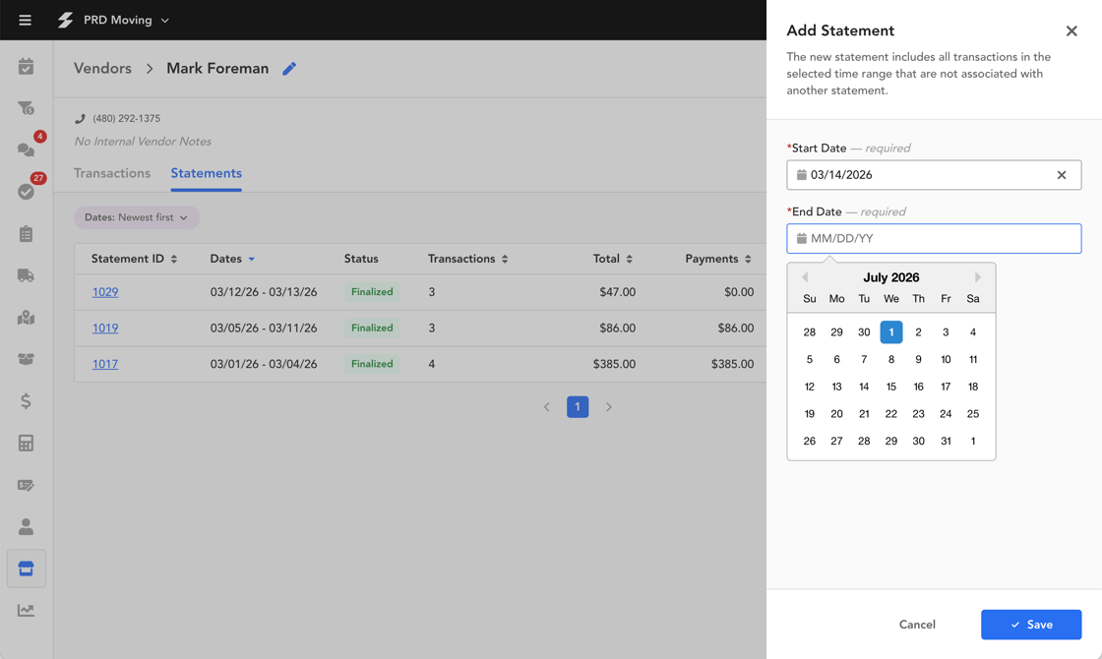Open the hamburger menu icon

point(26,20)
